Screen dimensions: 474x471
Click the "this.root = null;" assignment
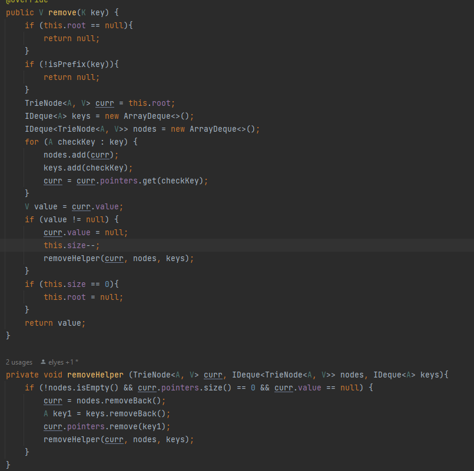click(83, 297)
